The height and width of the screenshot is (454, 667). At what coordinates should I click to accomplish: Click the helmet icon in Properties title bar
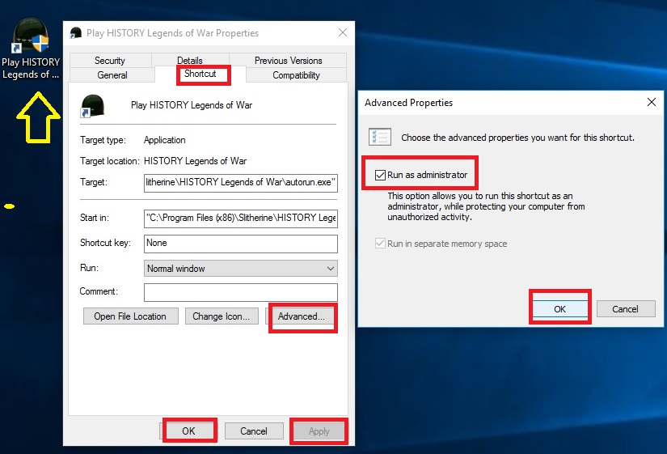(x=76, y=33)
